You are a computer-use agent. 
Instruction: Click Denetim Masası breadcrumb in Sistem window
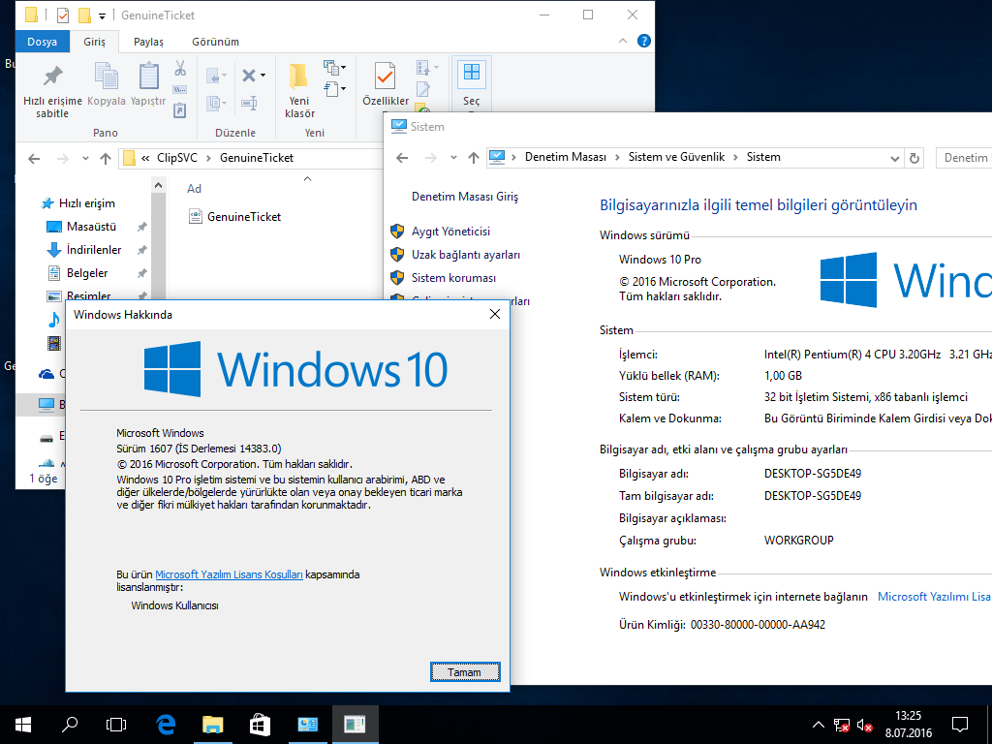566,157
